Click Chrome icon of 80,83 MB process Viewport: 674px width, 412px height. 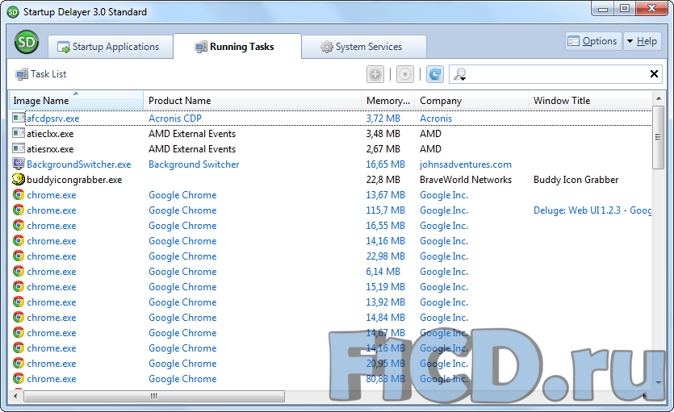click(x=19, y=378)
